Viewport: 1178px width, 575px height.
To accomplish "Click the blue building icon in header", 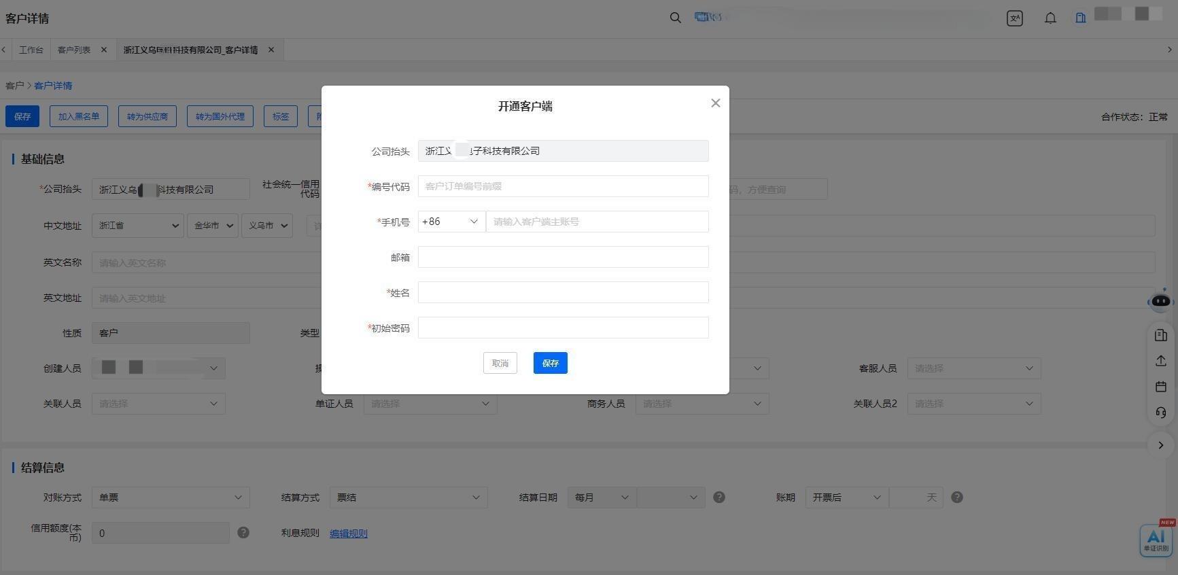I will pos(1080,18).
